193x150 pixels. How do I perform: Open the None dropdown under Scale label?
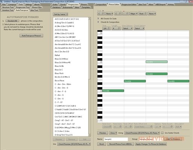click(109, 13)
